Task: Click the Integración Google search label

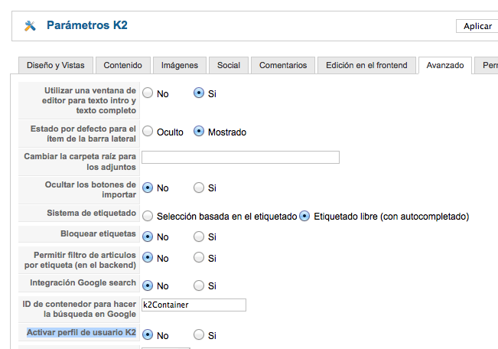Action: point(83,282)
